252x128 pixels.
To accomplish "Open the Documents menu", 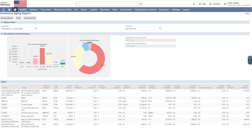I will coord(105,10).
